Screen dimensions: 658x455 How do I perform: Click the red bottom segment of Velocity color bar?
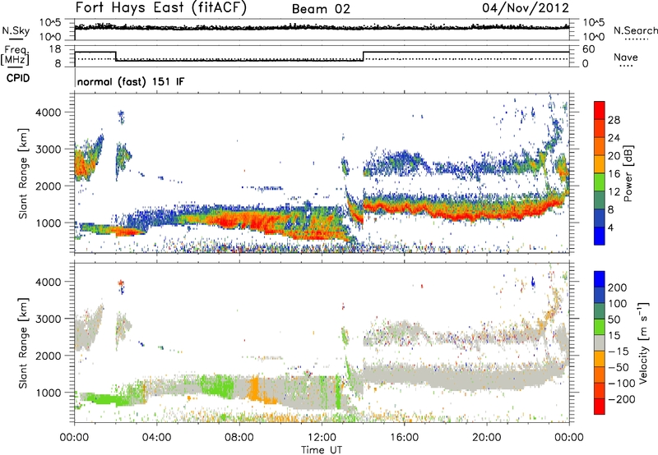click(600, 407)
